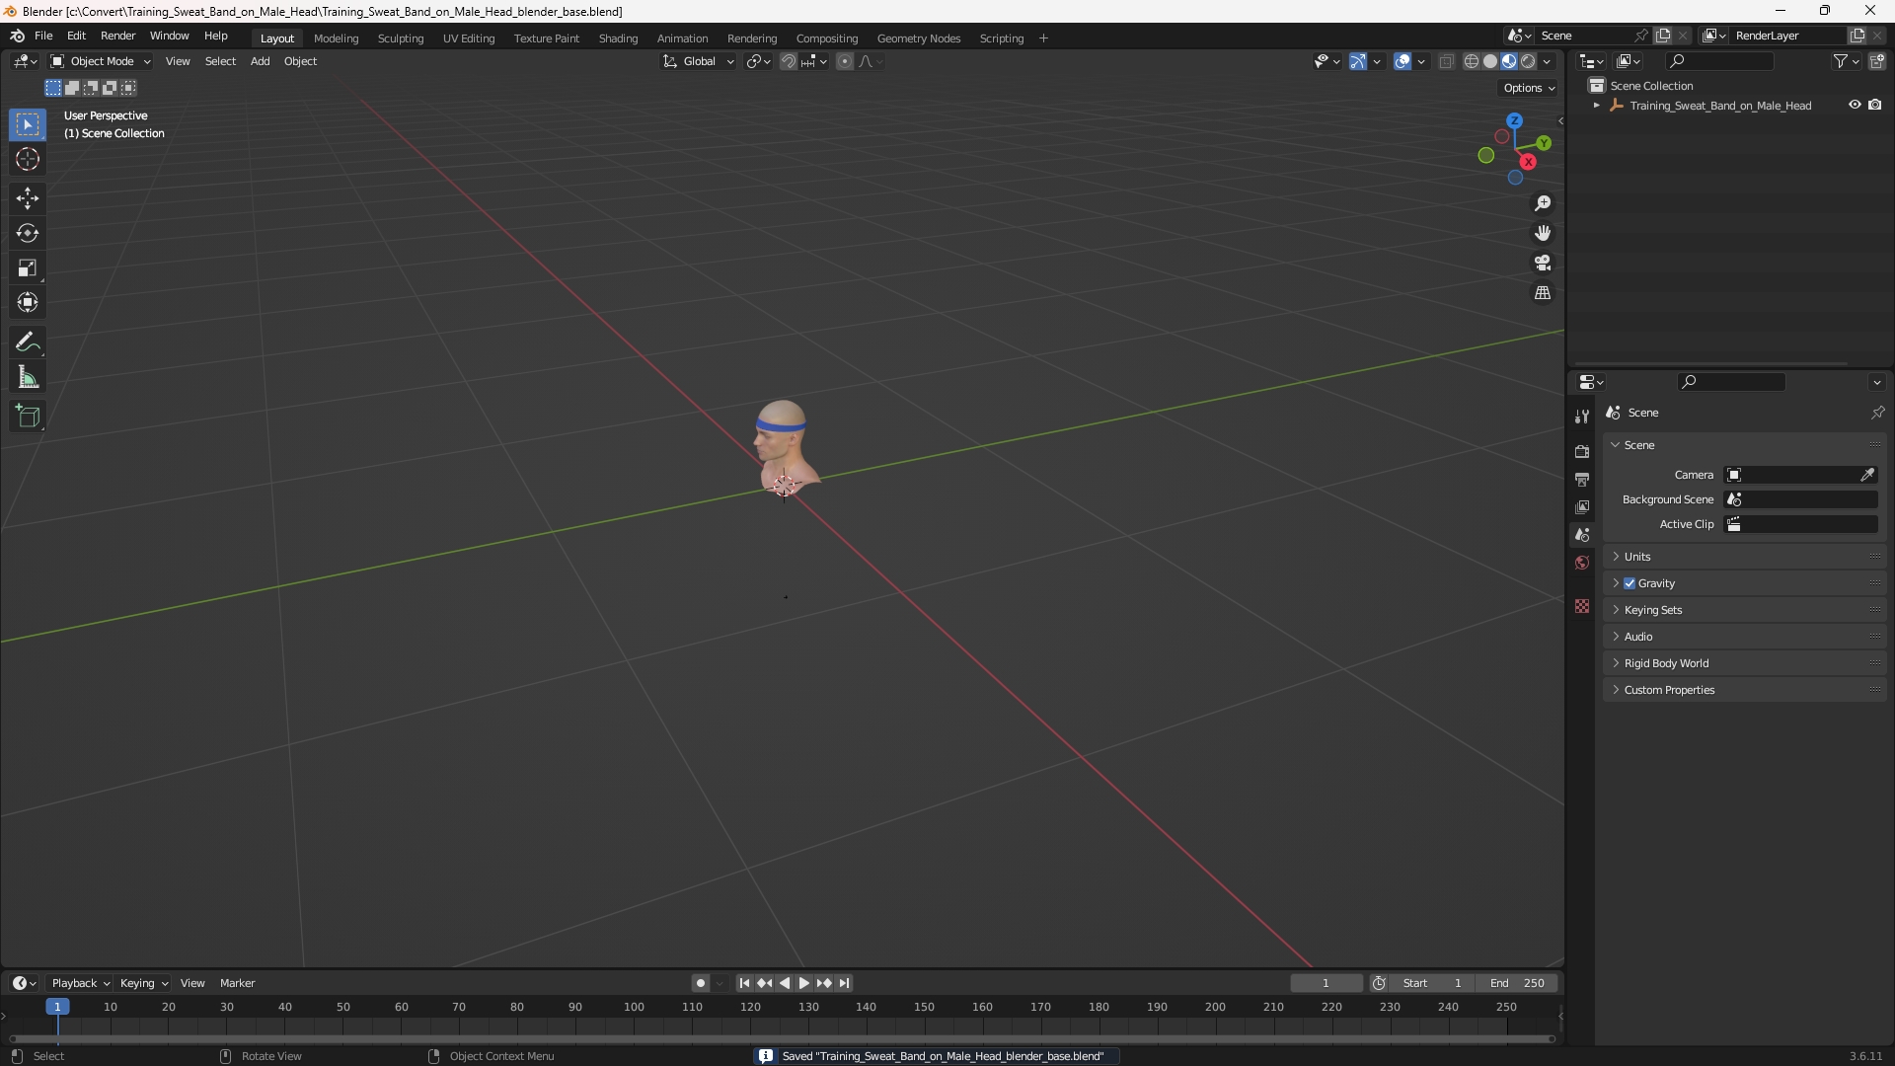Toggle X-ray display mode
This screenshot has width=1895, height=1066.
click(1446, 61)
